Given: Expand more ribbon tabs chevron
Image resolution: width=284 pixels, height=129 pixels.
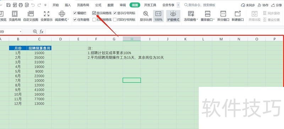Looking at the screenshot, I should 179,5.
